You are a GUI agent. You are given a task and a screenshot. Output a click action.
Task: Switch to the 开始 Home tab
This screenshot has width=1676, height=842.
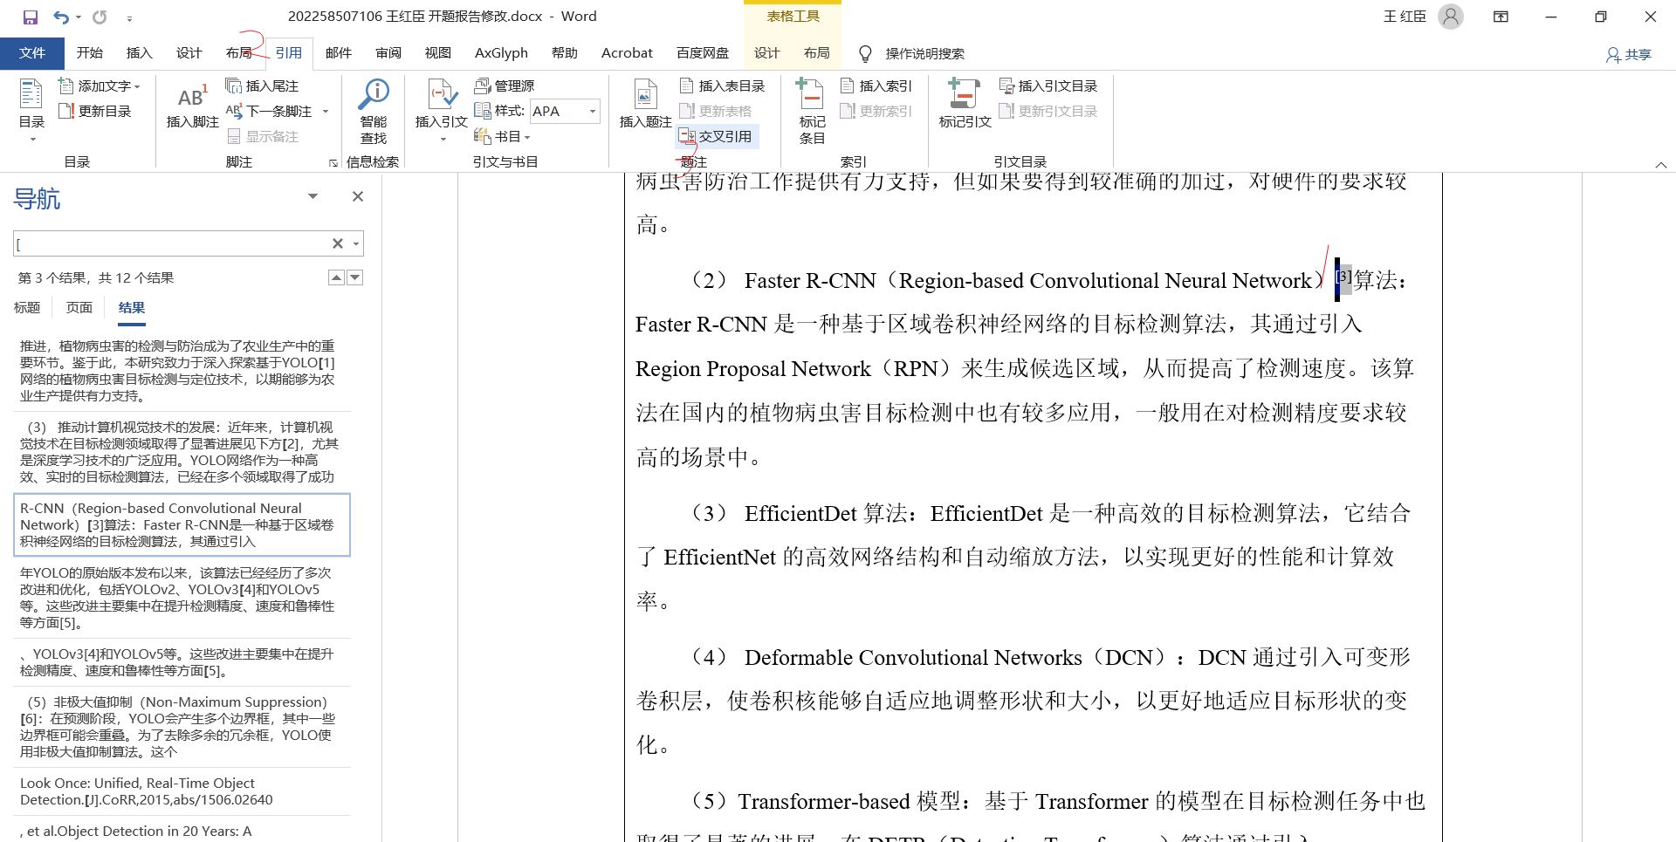[90, 53]
